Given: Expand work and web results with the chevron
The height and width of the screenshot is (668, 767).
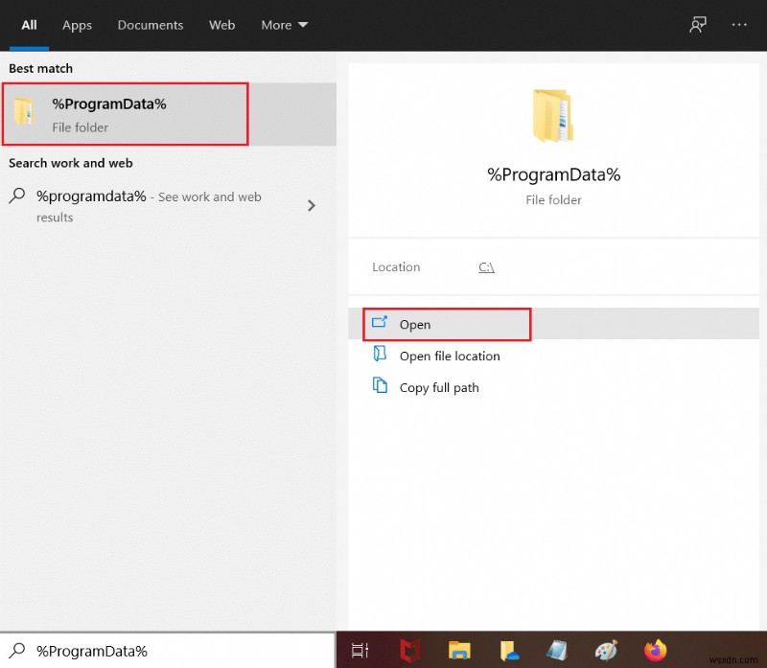Looking at the screenshot, I should click(311, 205).
